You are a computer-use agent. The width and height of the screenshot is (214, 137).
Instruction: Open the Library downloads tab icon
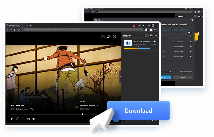[147, 35]
